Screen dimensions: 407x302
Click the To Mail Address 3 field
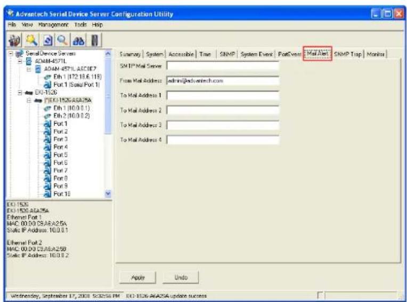[x=223, y=125]
